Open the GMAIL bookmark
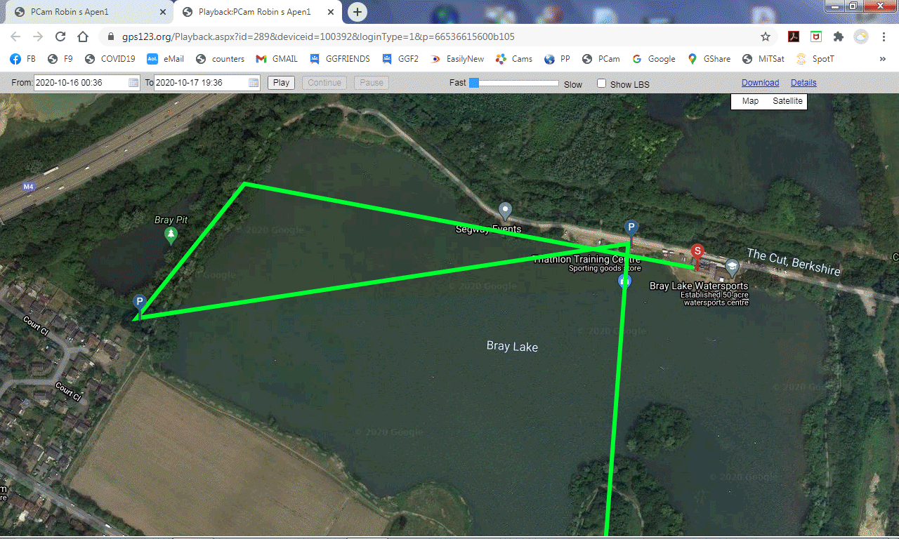The image size is (899, 539). coord(284,59)
